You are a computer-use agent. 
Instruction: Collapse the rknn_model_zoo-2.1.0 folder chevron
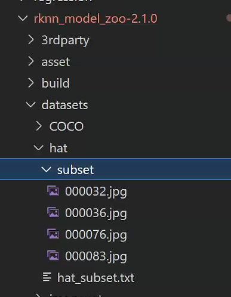point(23,18)
